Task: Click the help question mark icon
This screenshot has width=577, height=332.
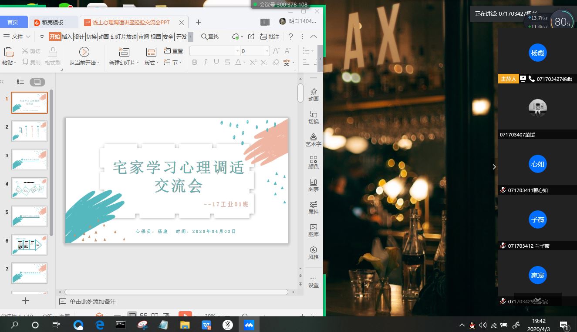Action: point(290,37)
